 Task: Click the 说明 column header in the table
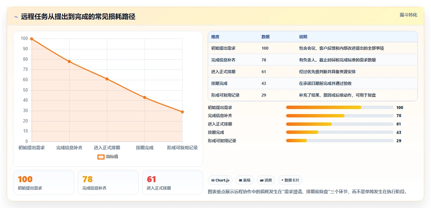click(303, 37)
